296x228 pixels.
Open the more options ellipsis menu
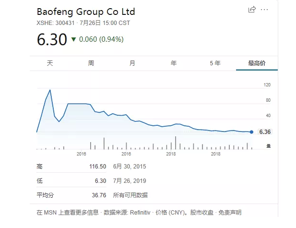pyautogui.click(x=264, y=10)
